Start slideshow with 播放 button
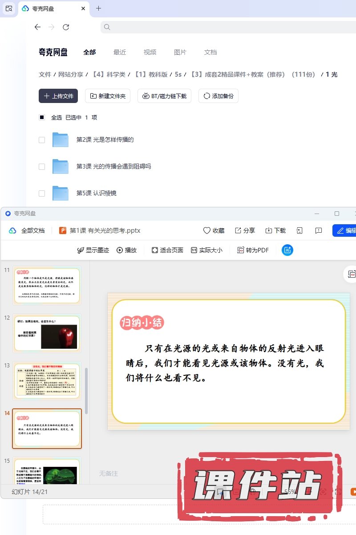Image resolution: width=356 pixels, height=535 pixels. (126, 250)
